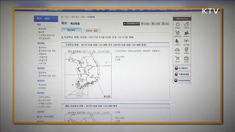Click the 도움말 help button
Screen dimensions: 235x132
[x=145, y=24]
